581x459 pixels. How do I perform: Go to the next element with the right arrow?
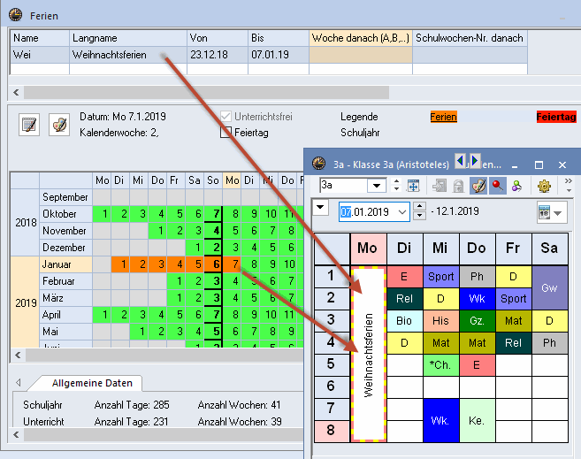(x=475, y=161)
